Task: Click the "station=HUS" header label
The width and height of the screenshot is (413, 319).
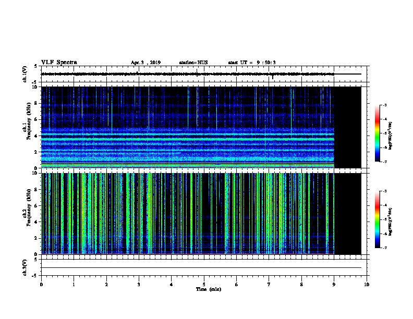Action: (x=193, y=63)
